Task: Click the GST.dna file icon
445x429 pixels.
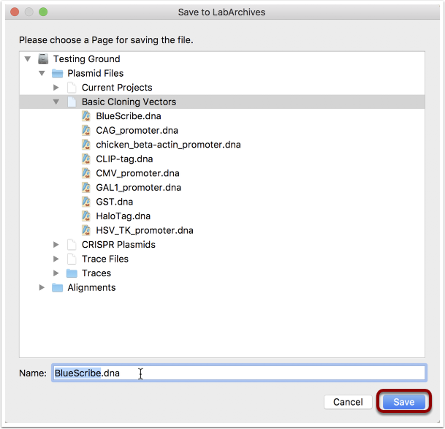Action: pyautogui.click(x=86, y=202)
